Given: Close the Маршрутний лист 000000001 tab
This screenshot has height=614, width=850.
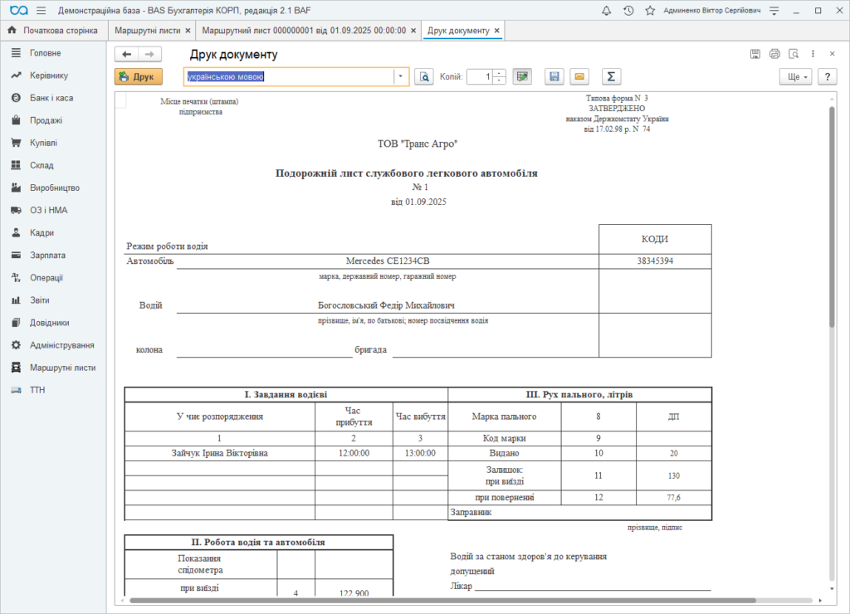Looking at the screenshot, I should coord(413,31).
